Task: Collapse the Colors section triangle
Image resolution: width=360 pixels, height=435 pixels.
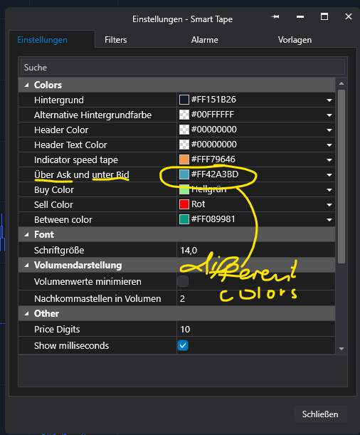Action: tap(26, 85)
